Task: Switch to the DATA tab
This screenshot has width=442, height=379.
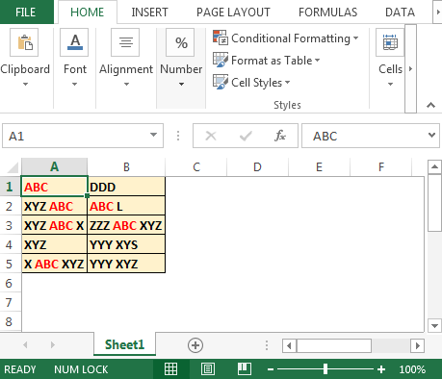Action: [x=400, y=13]
